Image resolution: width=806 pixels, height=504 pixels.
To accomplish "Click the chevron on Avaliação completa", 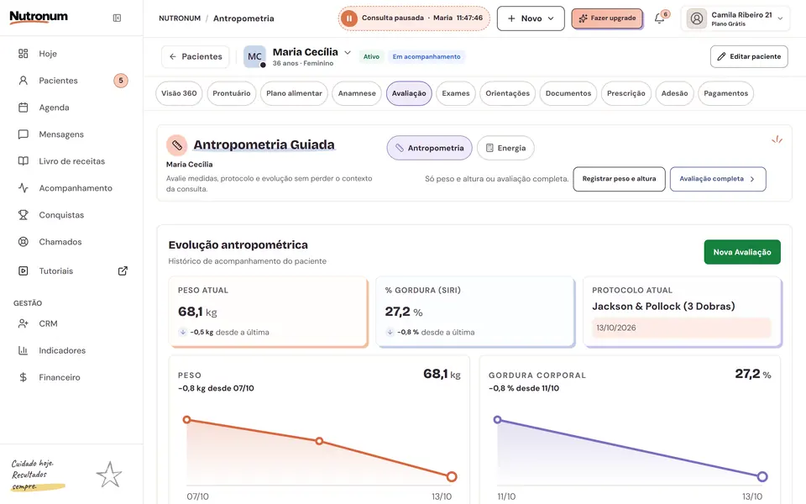I will pos(752,179).
